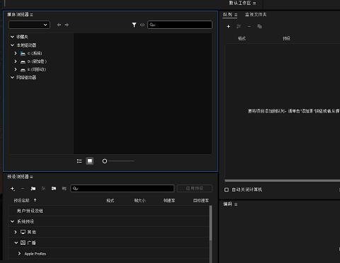
Task: Duplicate queue item icon
Action: pos(259,26)
